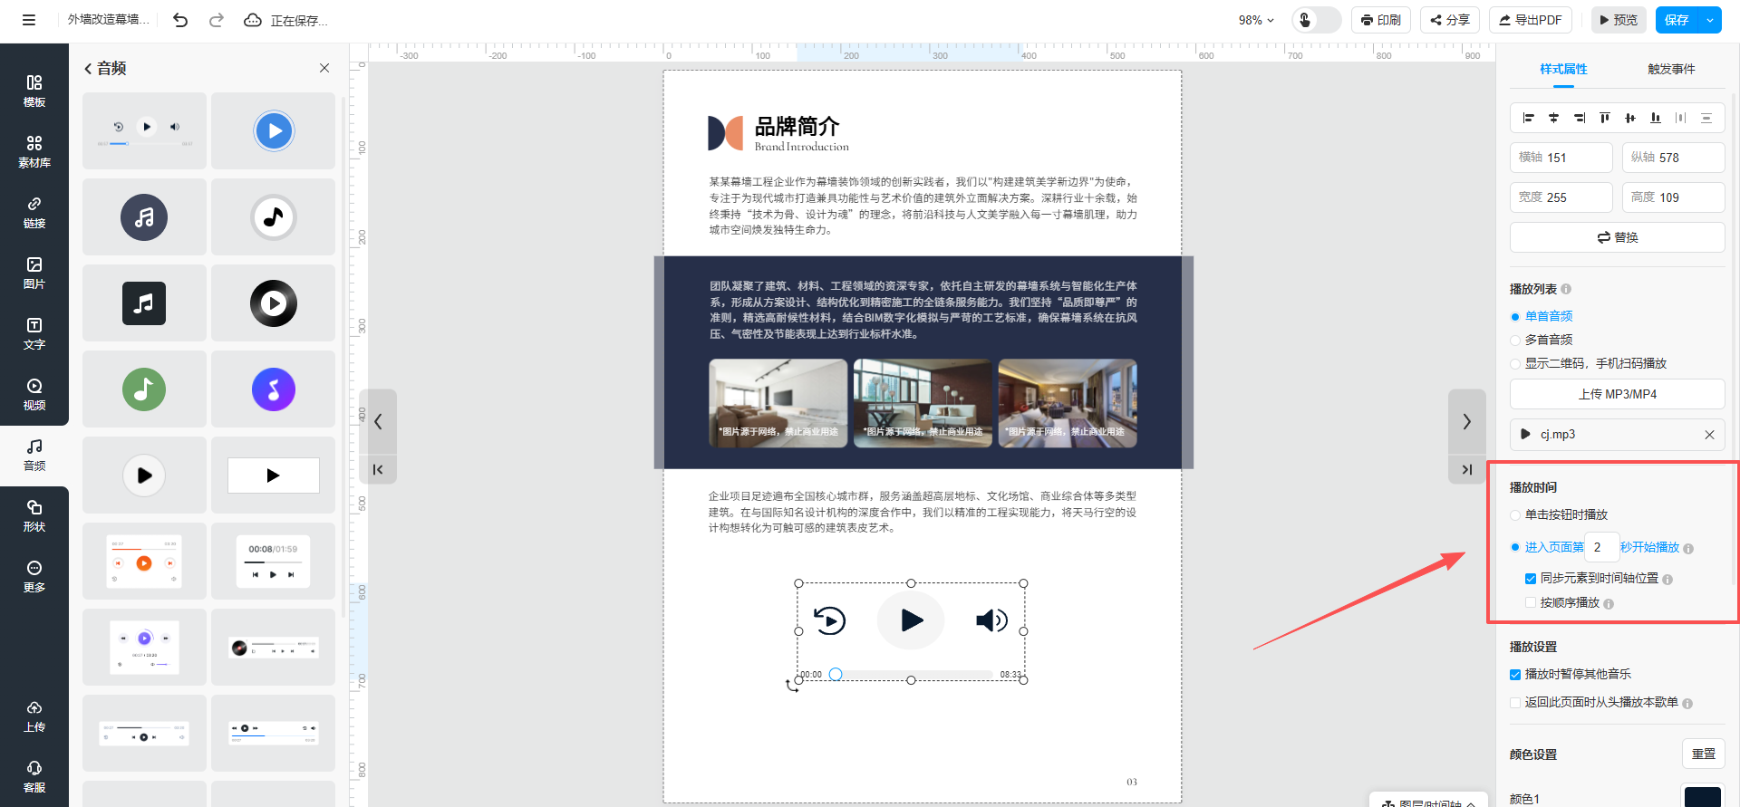Uncheck 同步元素到时间轴位置 checkbox
The height and width of the screenshot is (807, 1740).
click(1531, 579)
